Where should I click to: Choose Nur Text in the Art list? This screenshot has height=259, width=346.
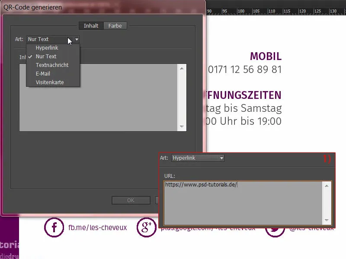(x=46, y=57)
